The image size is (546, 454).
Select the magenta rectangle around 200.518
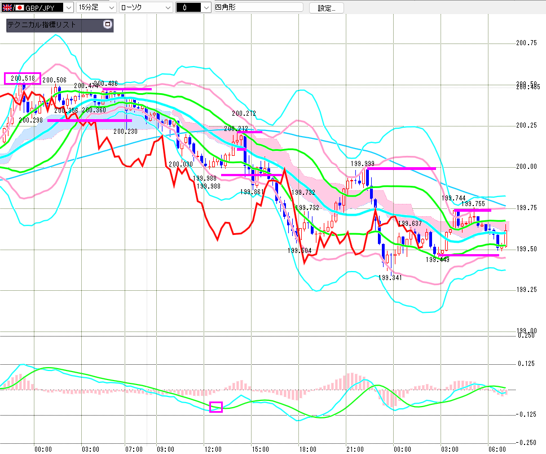click(x=23, y=78)
